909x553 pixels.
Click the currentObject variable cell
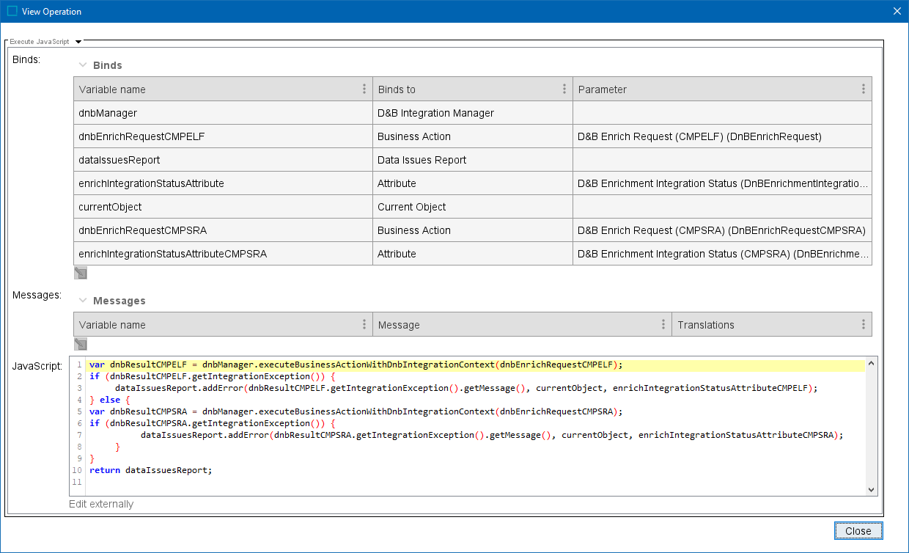pyautogui.click(x=223, y=207)
